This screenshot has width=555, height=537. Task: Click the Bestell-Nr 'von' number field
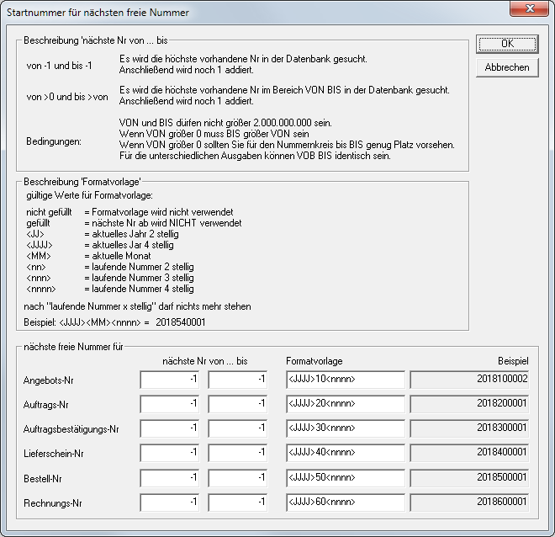pos(170,478)
